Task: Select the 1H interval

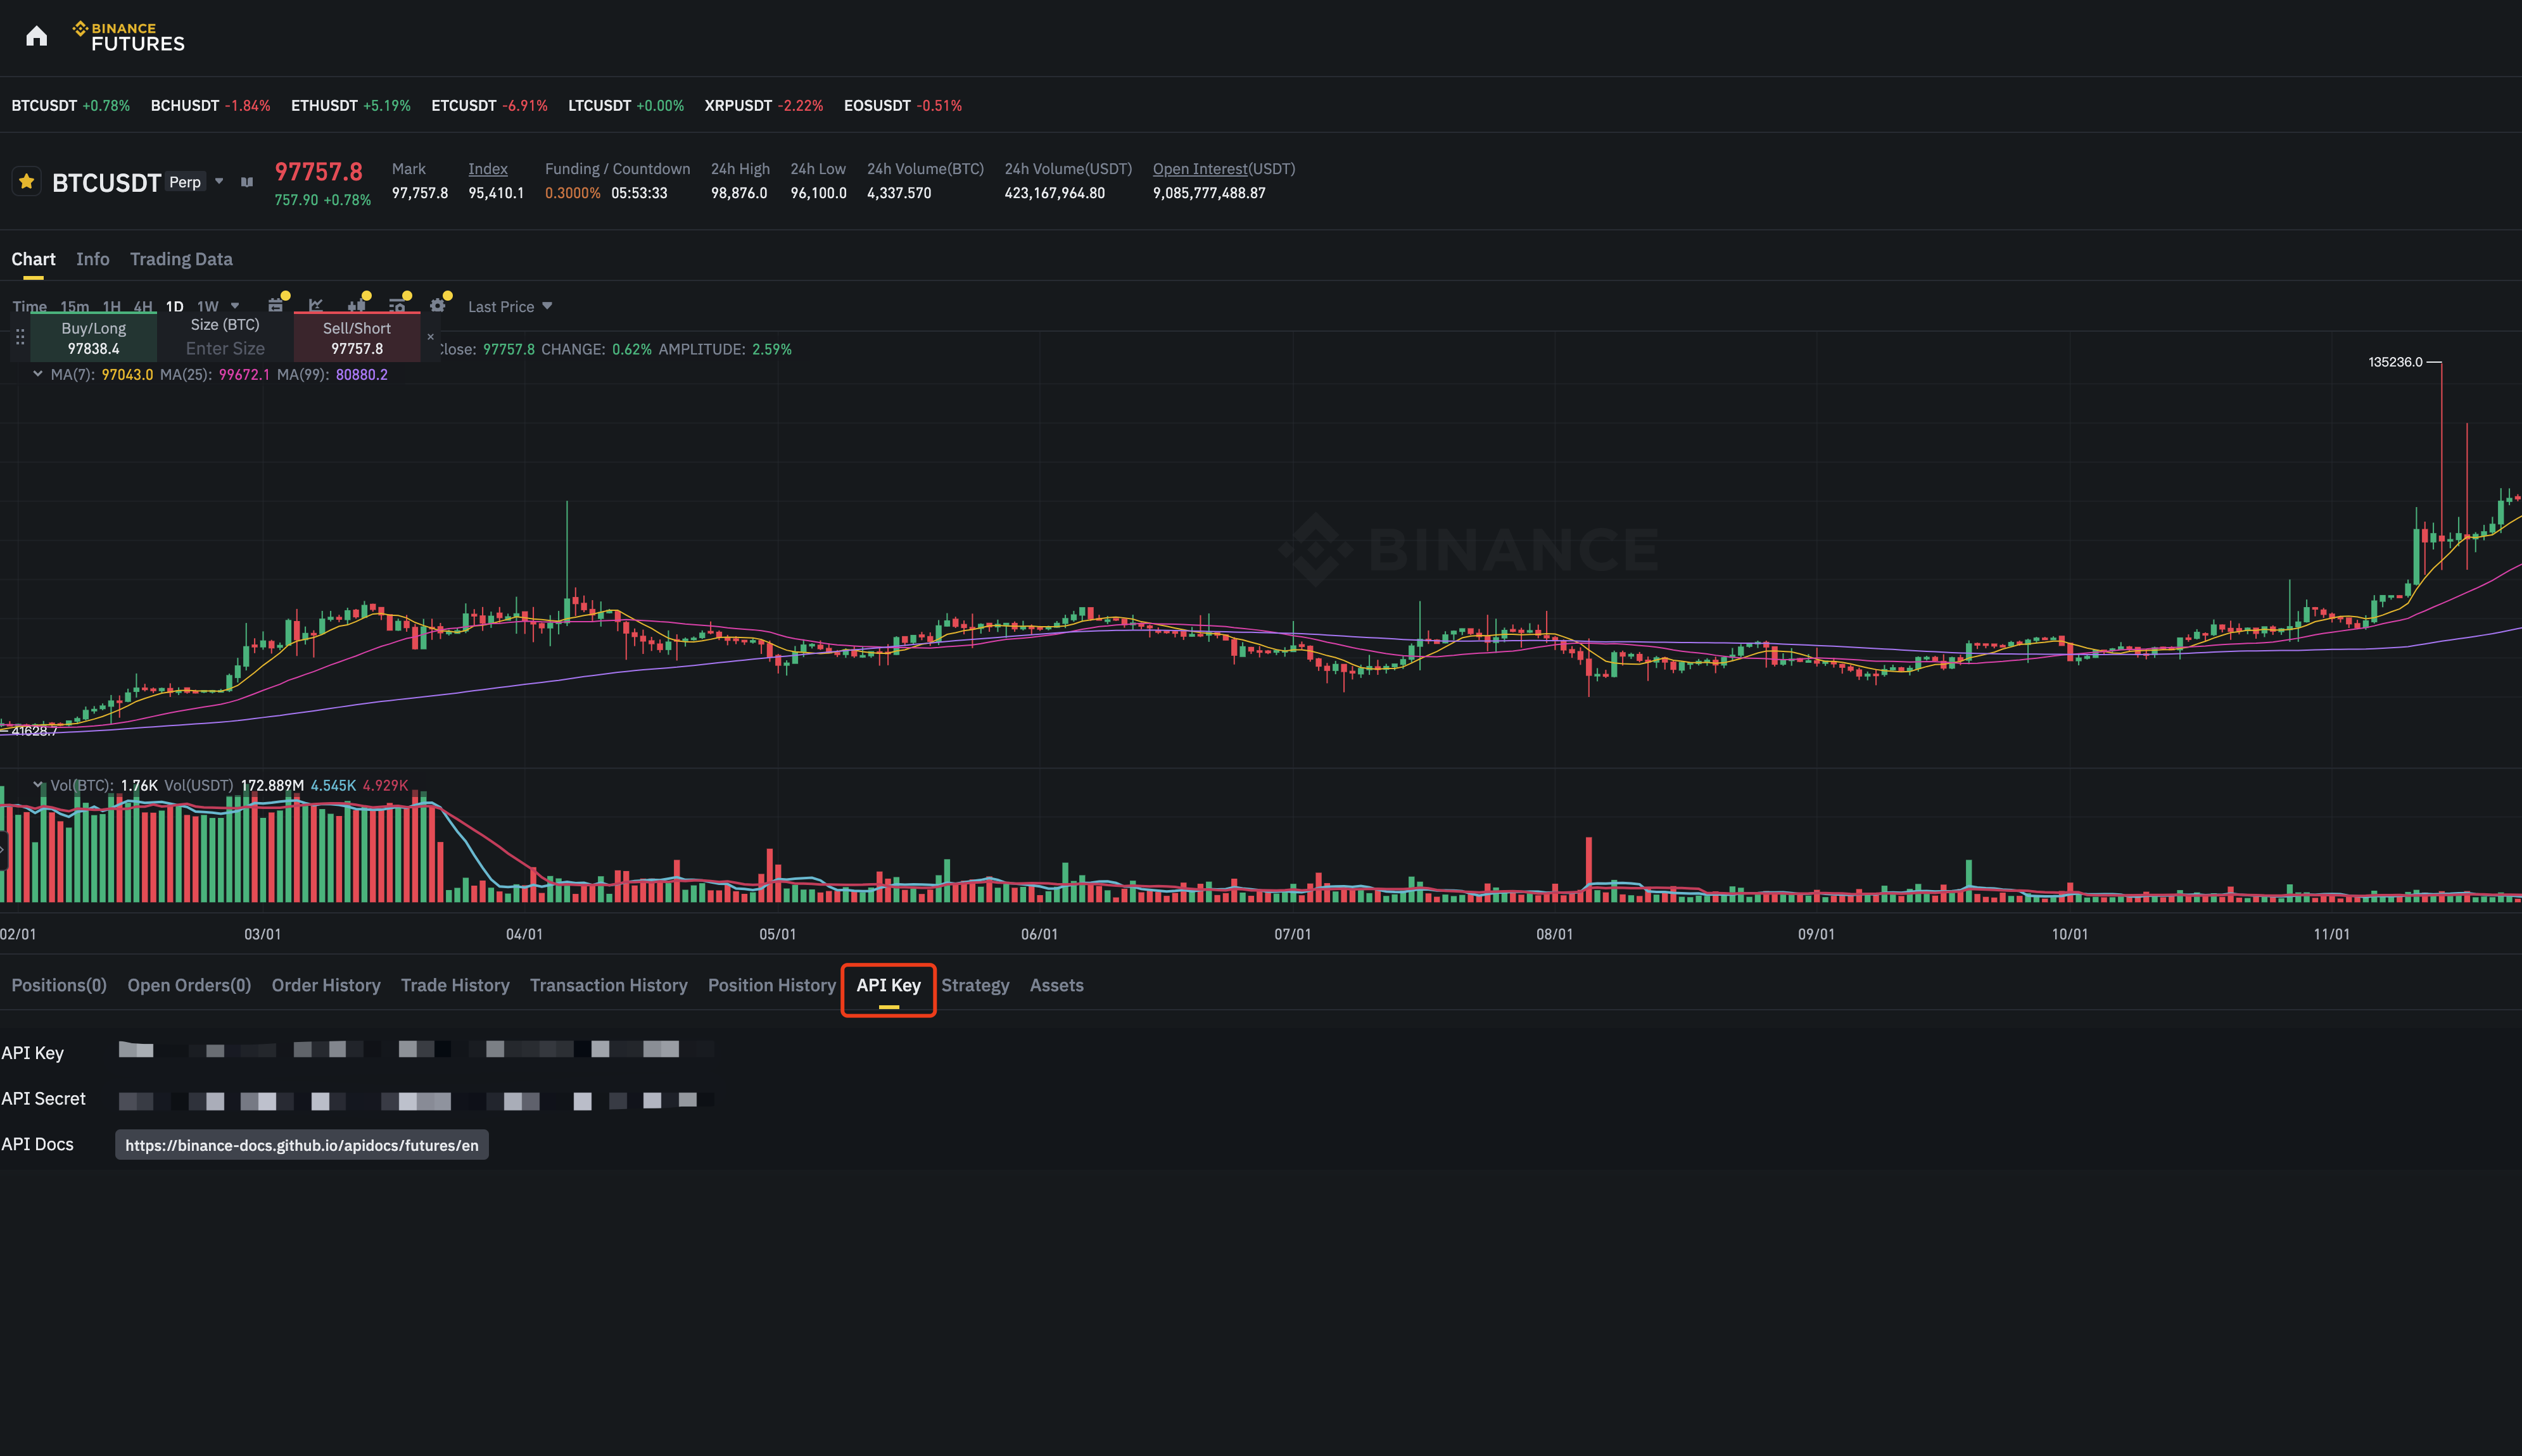Action: pos(111,306)
